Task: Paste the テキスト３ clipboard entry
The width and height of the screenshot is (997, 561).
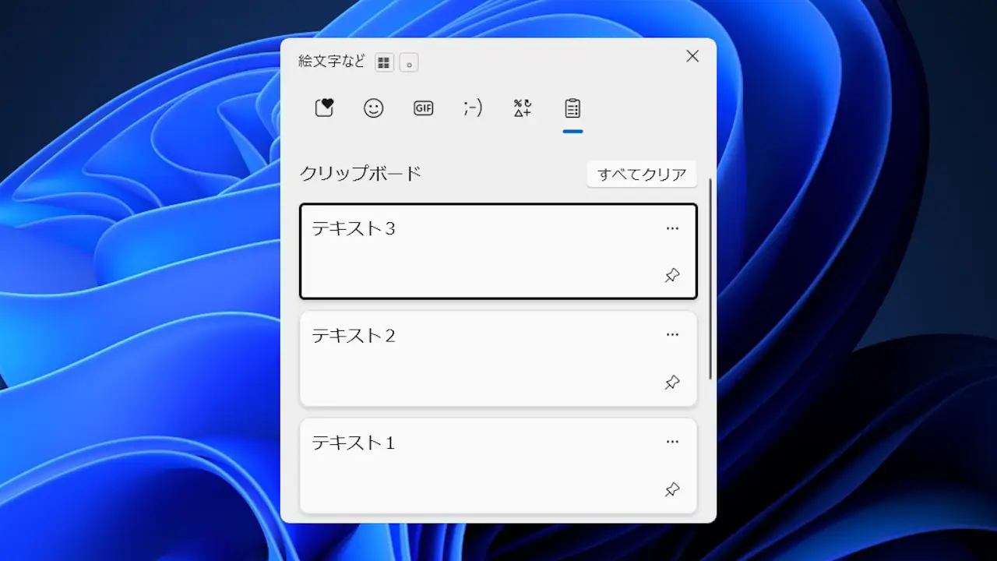Action: pyautogui.click(x=498, y=251)
